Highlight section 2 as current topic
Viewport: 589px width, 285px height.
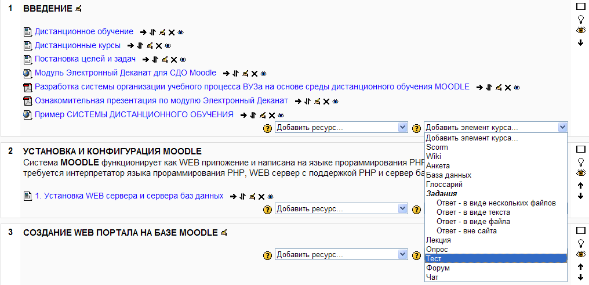click(x=581, y=161)
